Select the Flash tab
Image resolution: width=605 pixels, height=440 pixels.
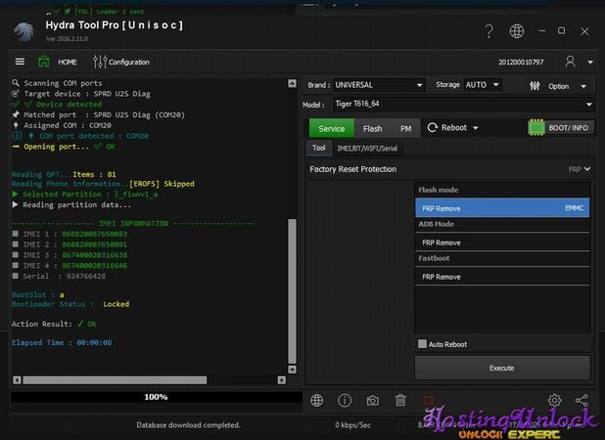373,128
